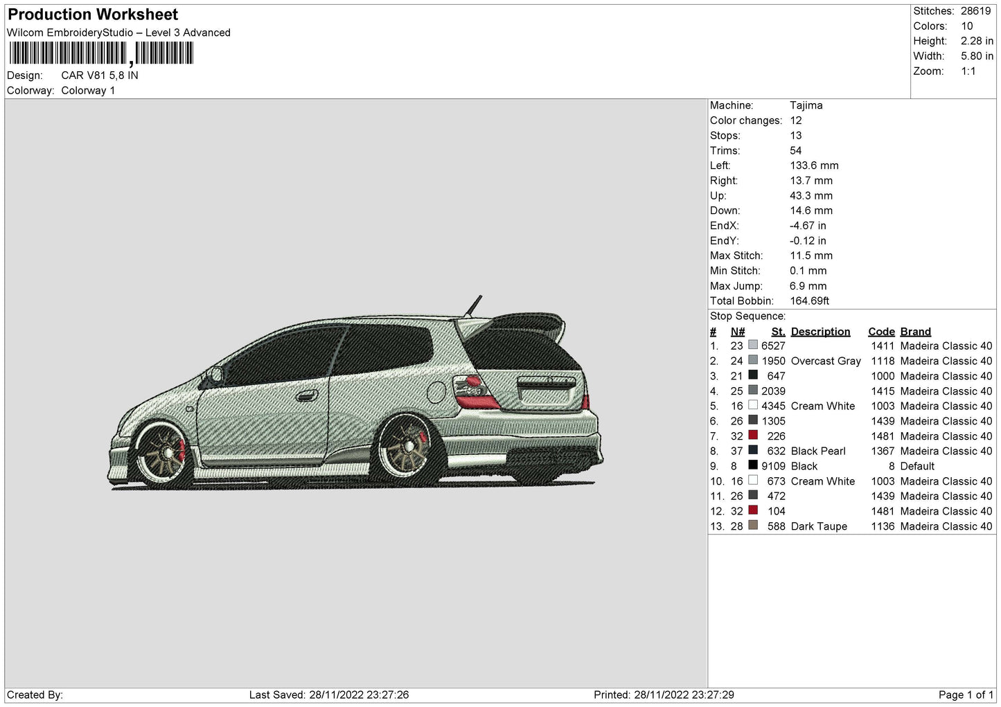Image resolution: width=1001 pixels, height=707 pixels.
Task: Click the St. column header
Action: coord(778,332)
